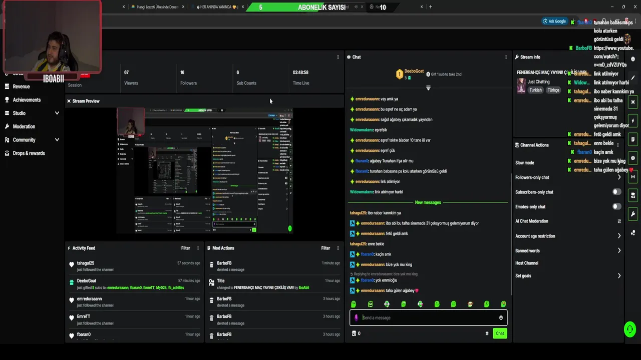The image size is (641, 360).
Task: Expand Banned words settings
Action: (619, 250)
